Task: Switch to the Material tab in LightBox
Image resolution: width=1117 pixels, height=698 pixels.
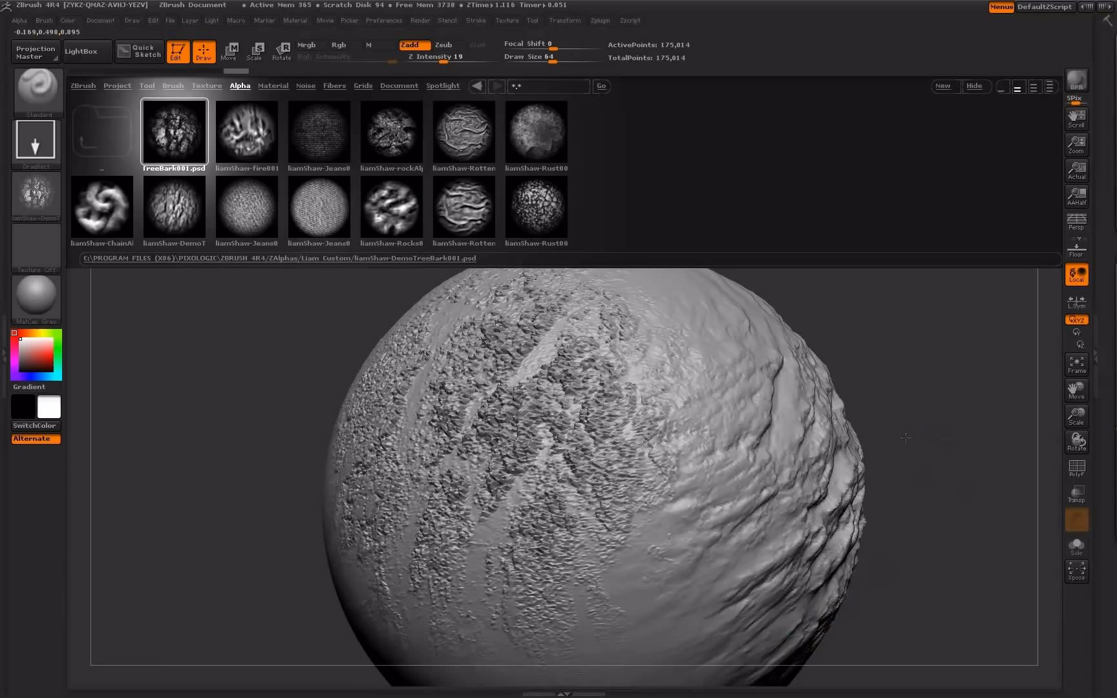Action: (x=273, y=85)
